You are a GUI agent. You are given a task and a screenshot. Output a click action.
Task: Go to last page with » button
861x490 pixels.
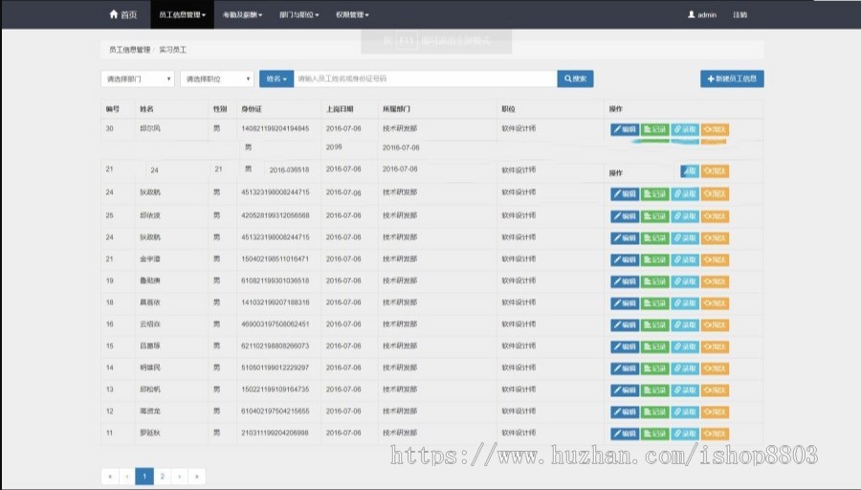[196, 477]
